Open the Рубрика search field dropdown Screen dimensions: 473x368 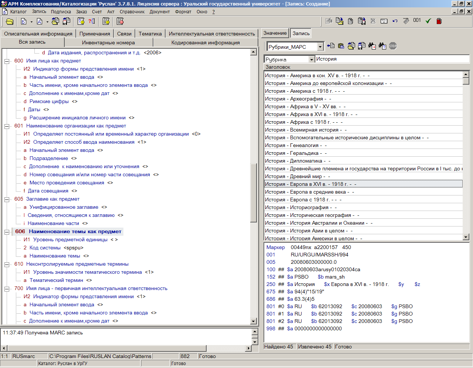[x=312, y=59]
